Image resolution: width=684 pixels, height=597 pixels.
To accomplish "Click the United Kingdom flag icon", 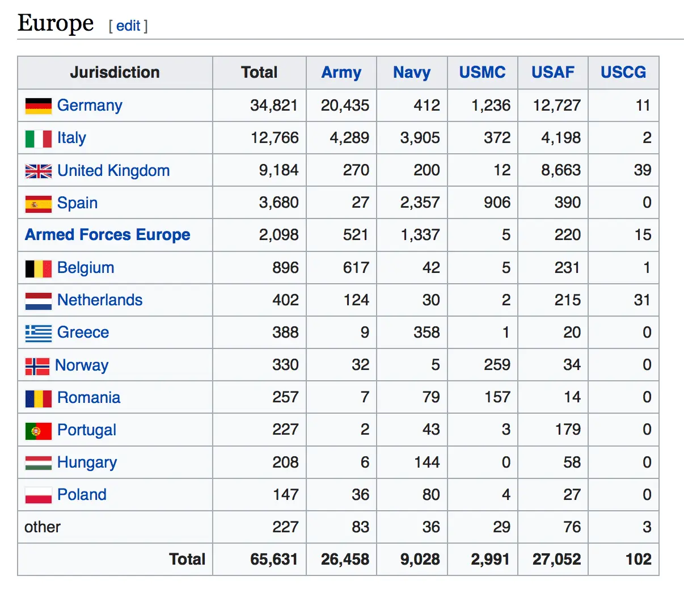I will (x=38, y=171).
